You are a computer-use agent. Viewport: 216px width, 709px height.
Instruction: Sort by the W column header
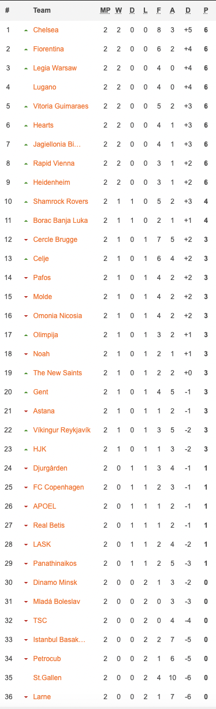point(118,10)
